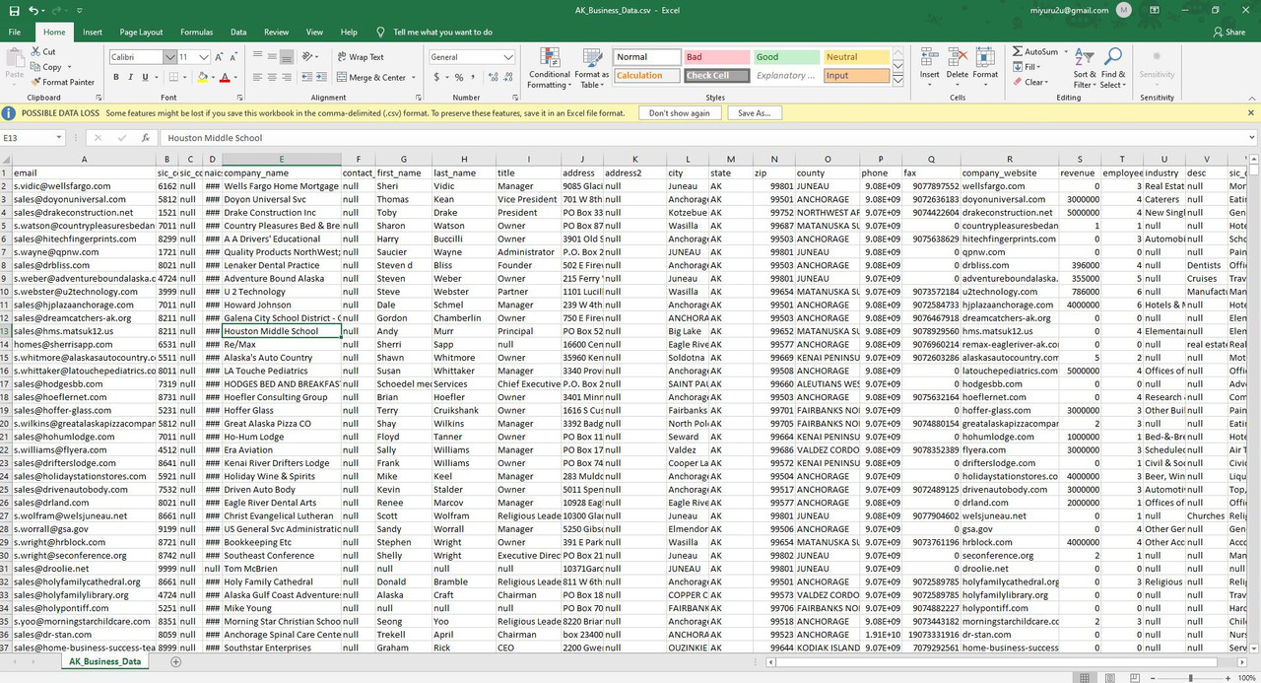Screen dimensions: 1261x683
Task: Open Find & Select magnifier
Action: [x=1113, y=67]
